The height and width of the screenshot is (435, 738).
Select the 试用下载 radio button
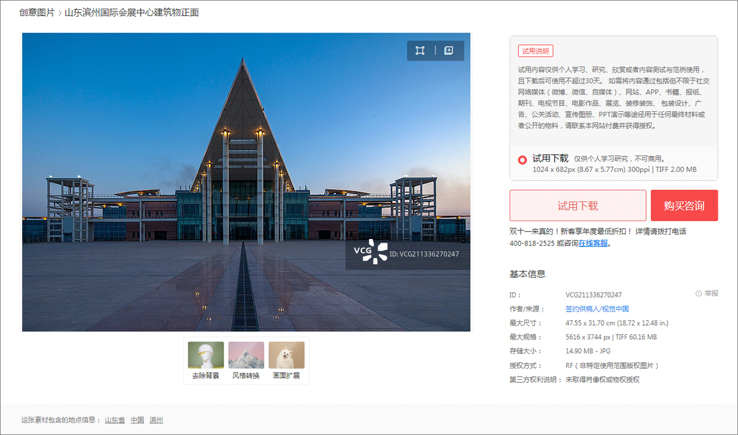[522, 160]
